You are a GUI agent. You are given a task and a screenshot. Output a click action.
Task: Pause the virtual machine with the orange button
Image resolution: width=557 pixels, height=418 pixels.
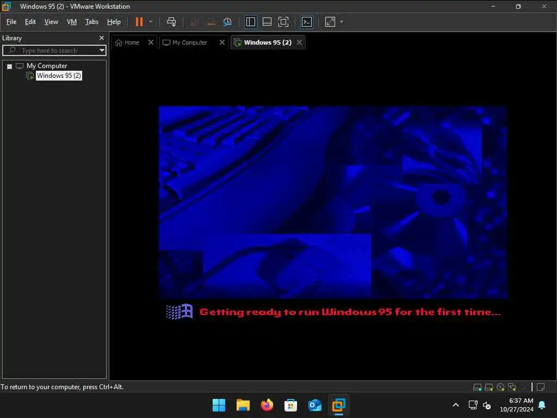pyautogui.click(x=139, y=22)
